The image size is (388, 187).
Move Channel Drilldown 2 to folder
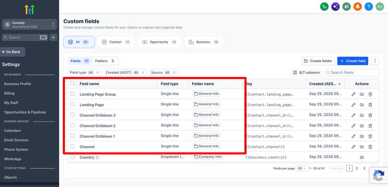(x=362, y=126)
